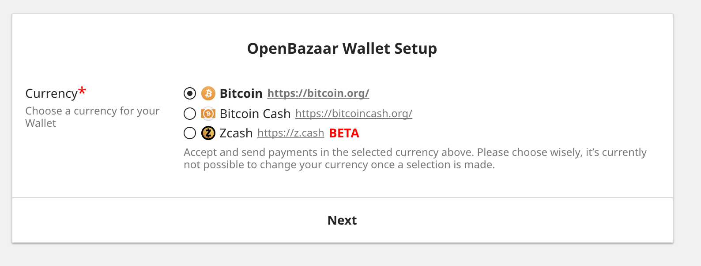Open the https://z.cash link
The height and width of the screenshot is (266, 701).
pyautogui.click(x=291, y=133)
